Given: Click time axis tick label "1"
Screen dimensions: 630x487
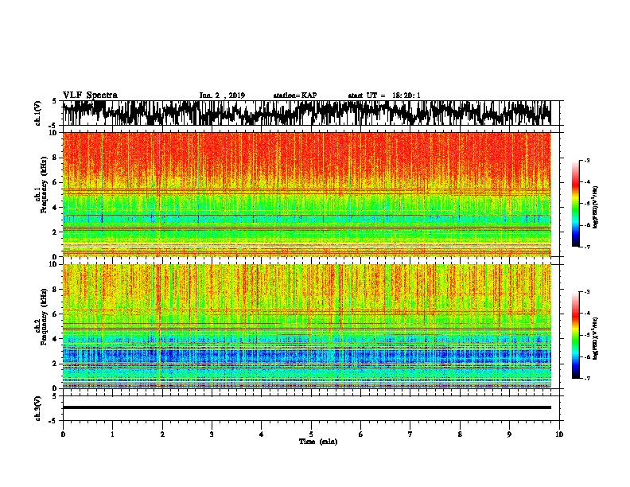Looking at the screenshot, I should click(112, 434).
